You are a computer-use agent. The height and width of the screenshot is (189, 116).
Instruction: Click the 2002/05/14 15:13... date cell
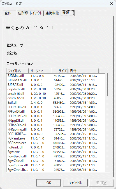point(83,85)
